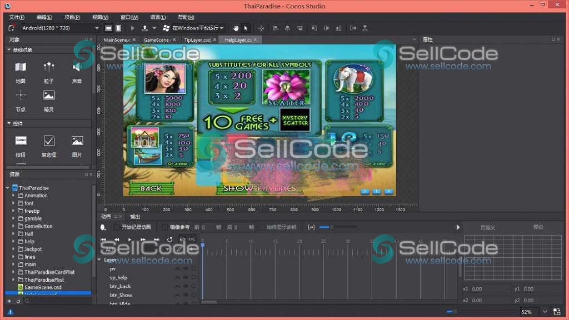
Task: Pick the 精灵 (Sprite) object icon
Action: click(x=49, y=96)
